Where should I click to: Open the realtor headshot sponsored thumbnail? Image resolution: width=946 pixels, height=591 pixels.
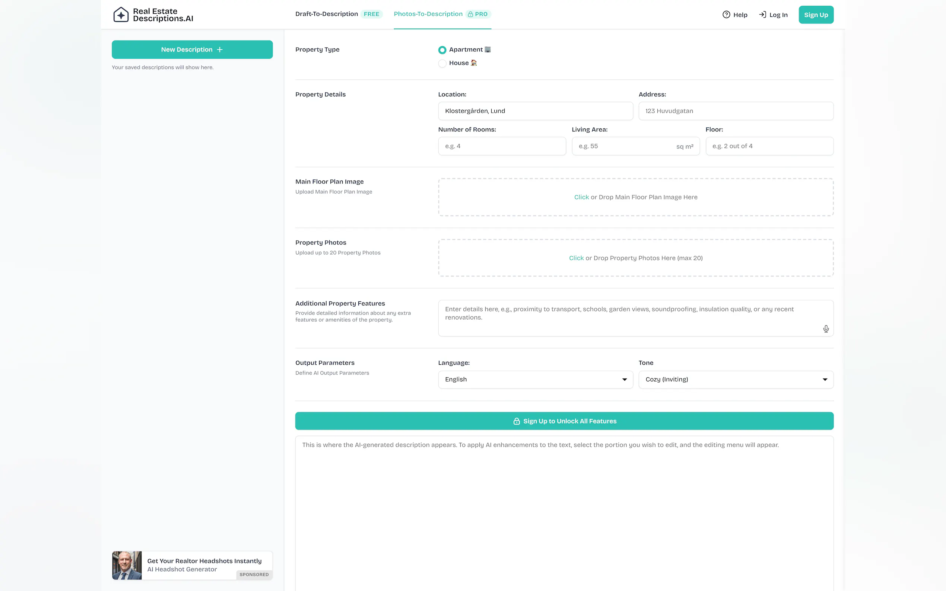tap(127, 565)
